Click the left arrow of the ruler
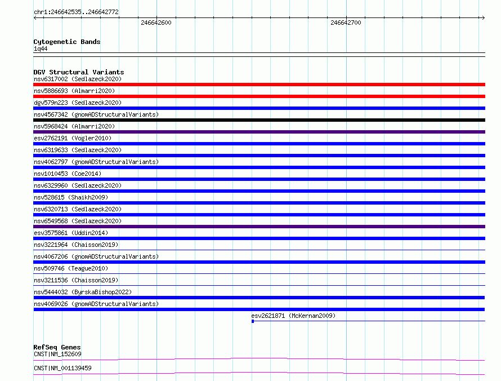 (x=35, y=18)
